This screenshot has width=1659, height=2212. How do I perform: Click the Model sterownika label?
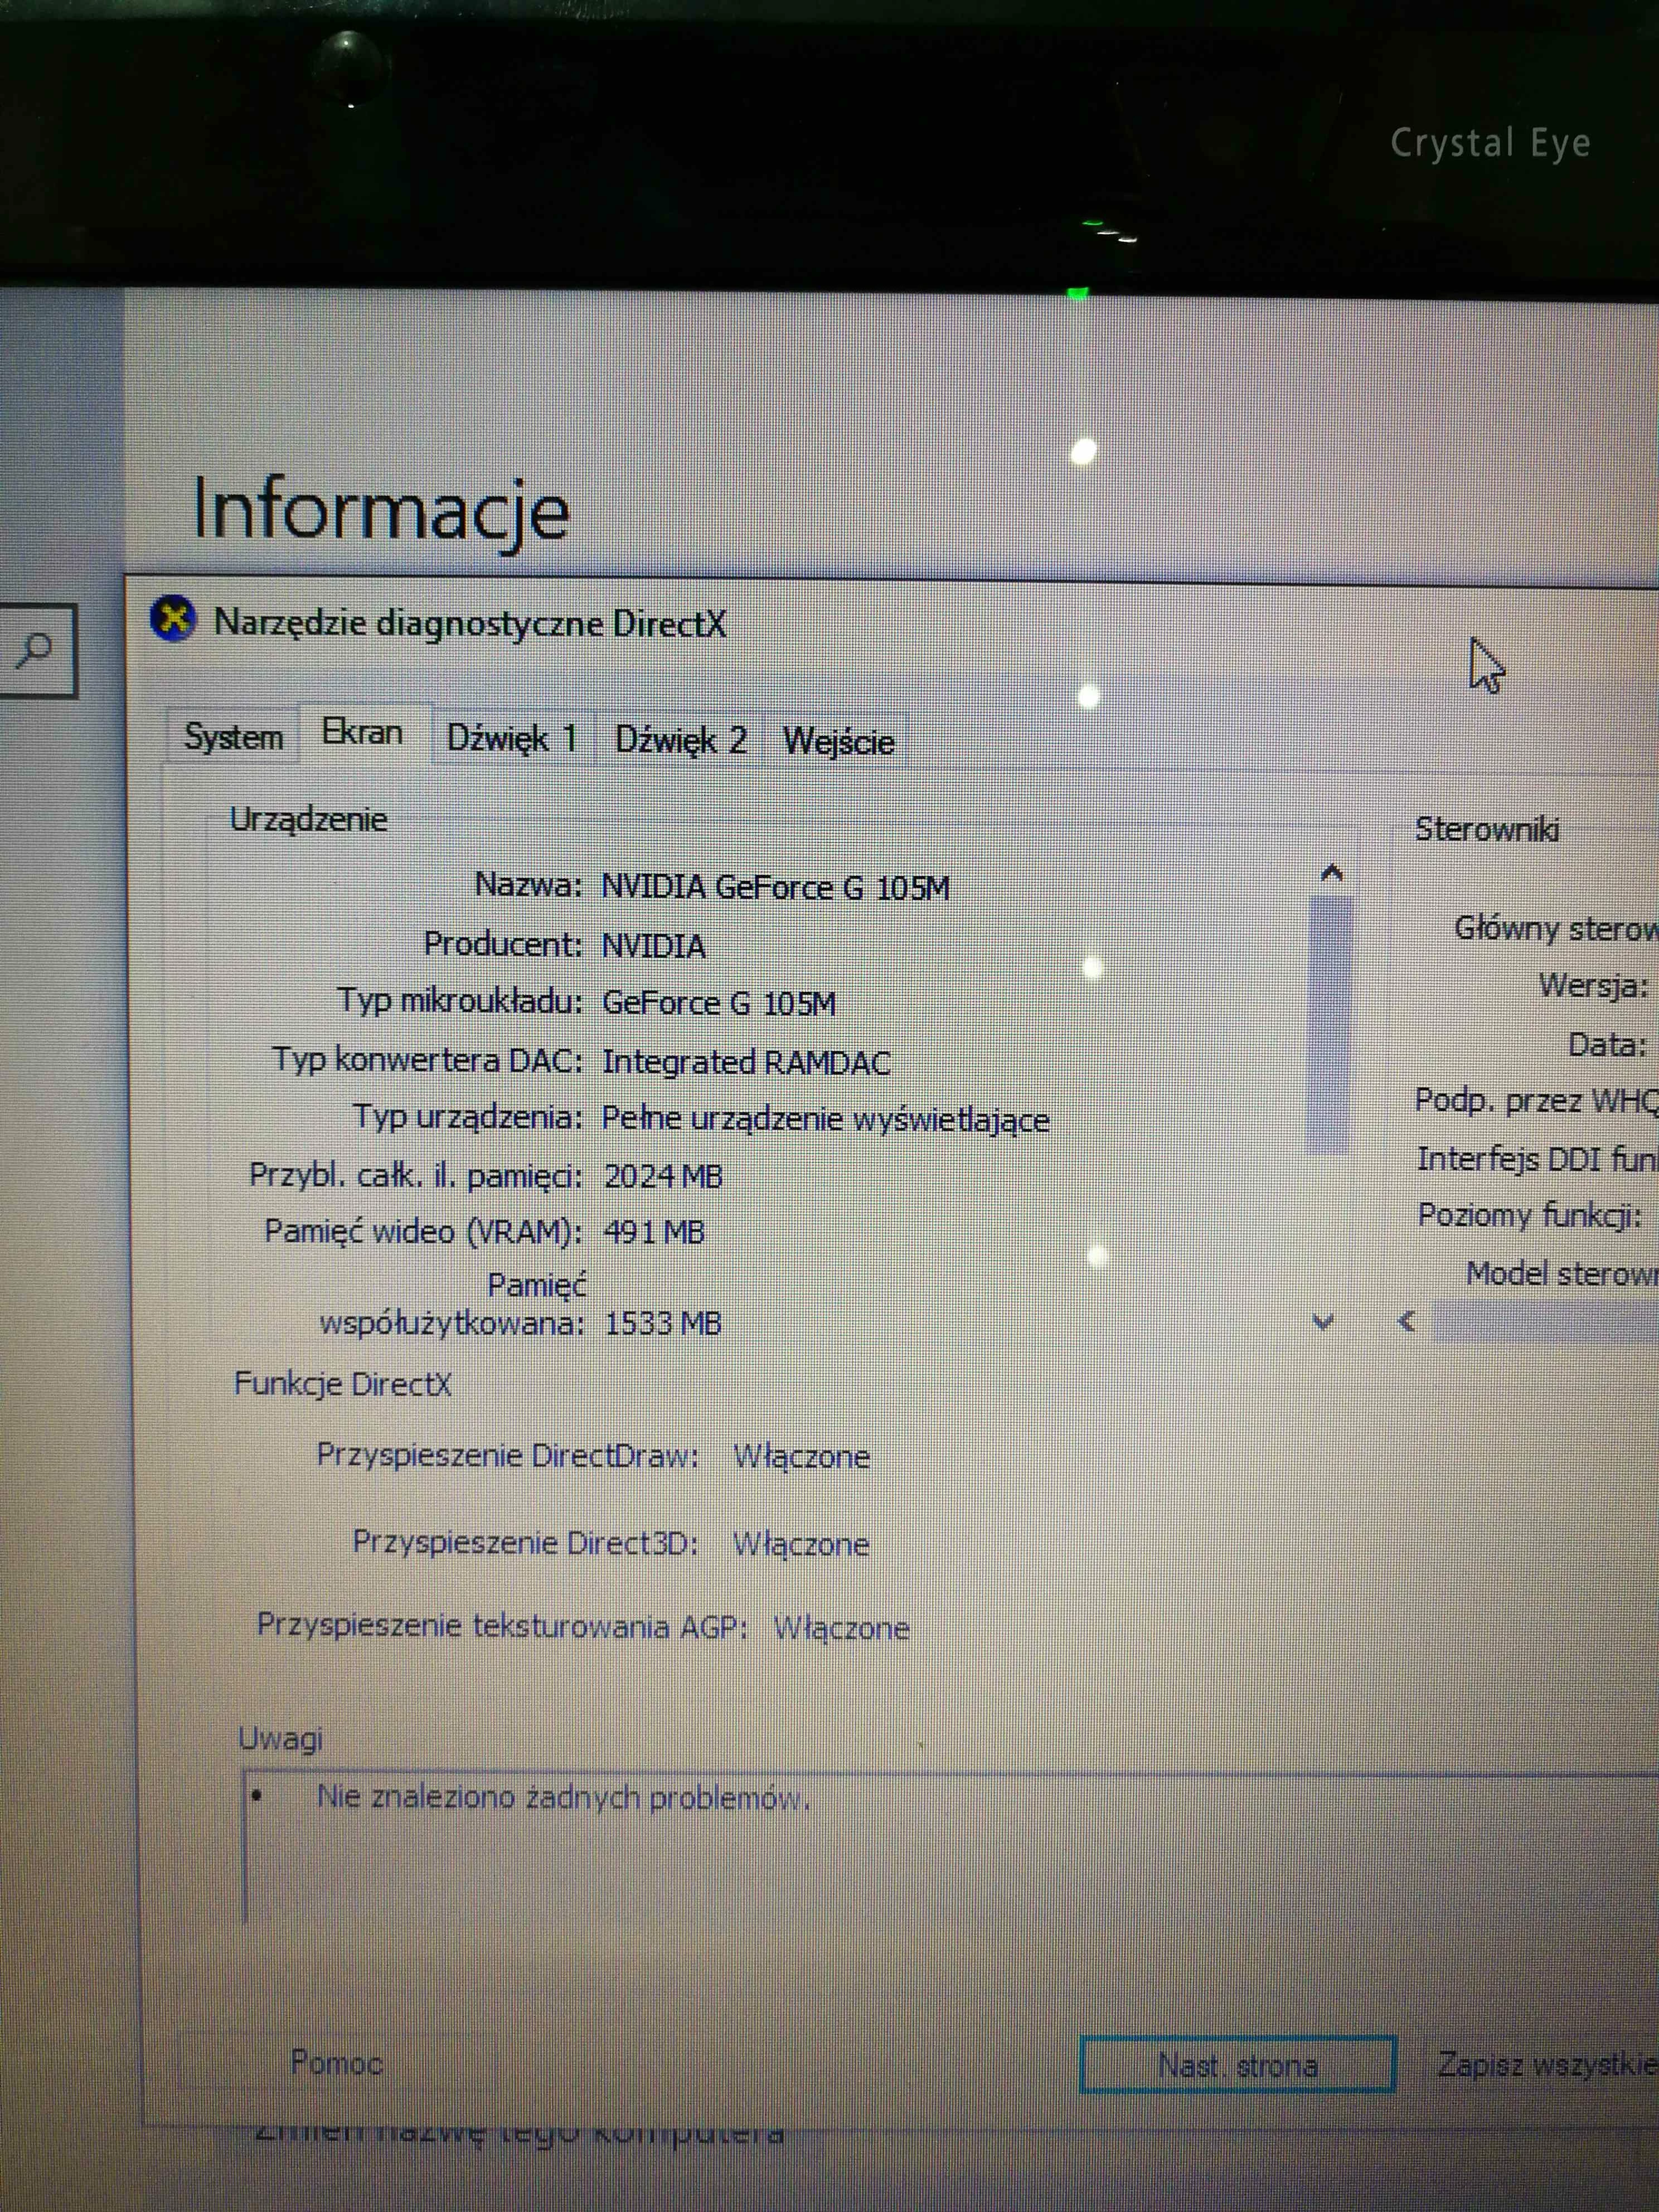(x=1562, y=1274)
